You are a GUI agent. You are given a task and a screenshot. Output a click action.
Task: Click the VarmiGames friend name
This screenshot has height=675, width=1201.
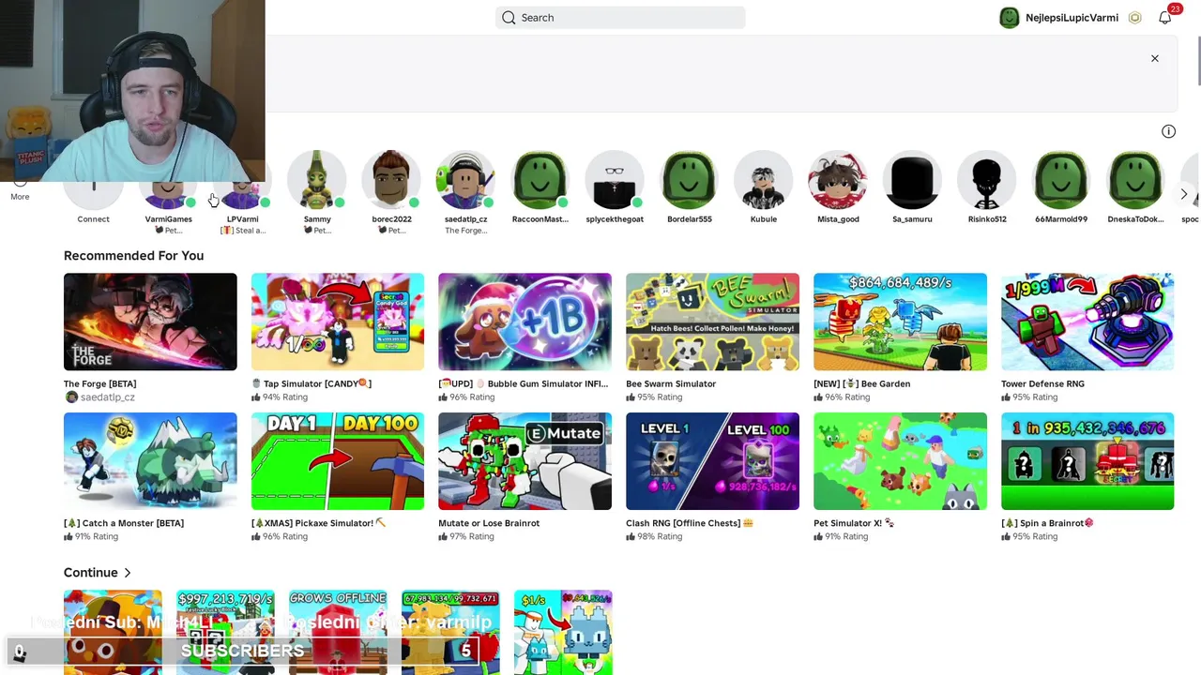point(168,219)
